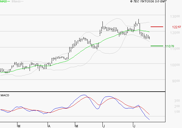Click the TEC 19/7/2026 timestamp text
The image size is (182, 128).
click(148, 1)
